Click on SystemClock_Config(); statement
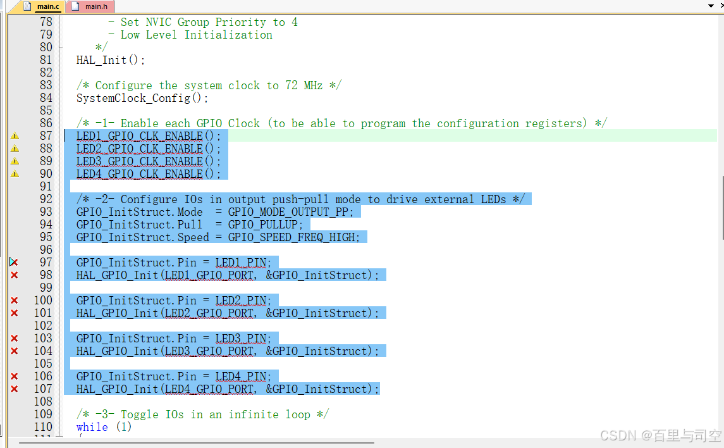Screen dimensions: 724x448 pyautogui.click(x=142, y=98)
